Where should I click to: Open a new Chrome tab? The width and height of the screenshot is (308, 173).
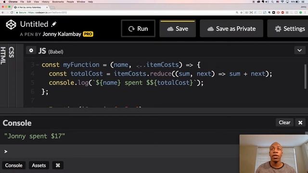click(x=52, y=8)
